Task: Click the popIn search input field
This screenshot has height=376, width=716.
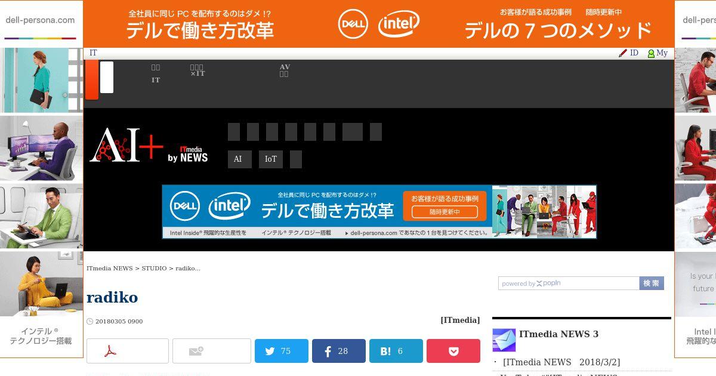Action: [x=569, y=283]
